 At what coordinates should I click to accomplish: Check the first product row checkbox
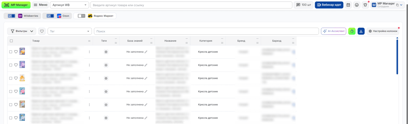11,52
